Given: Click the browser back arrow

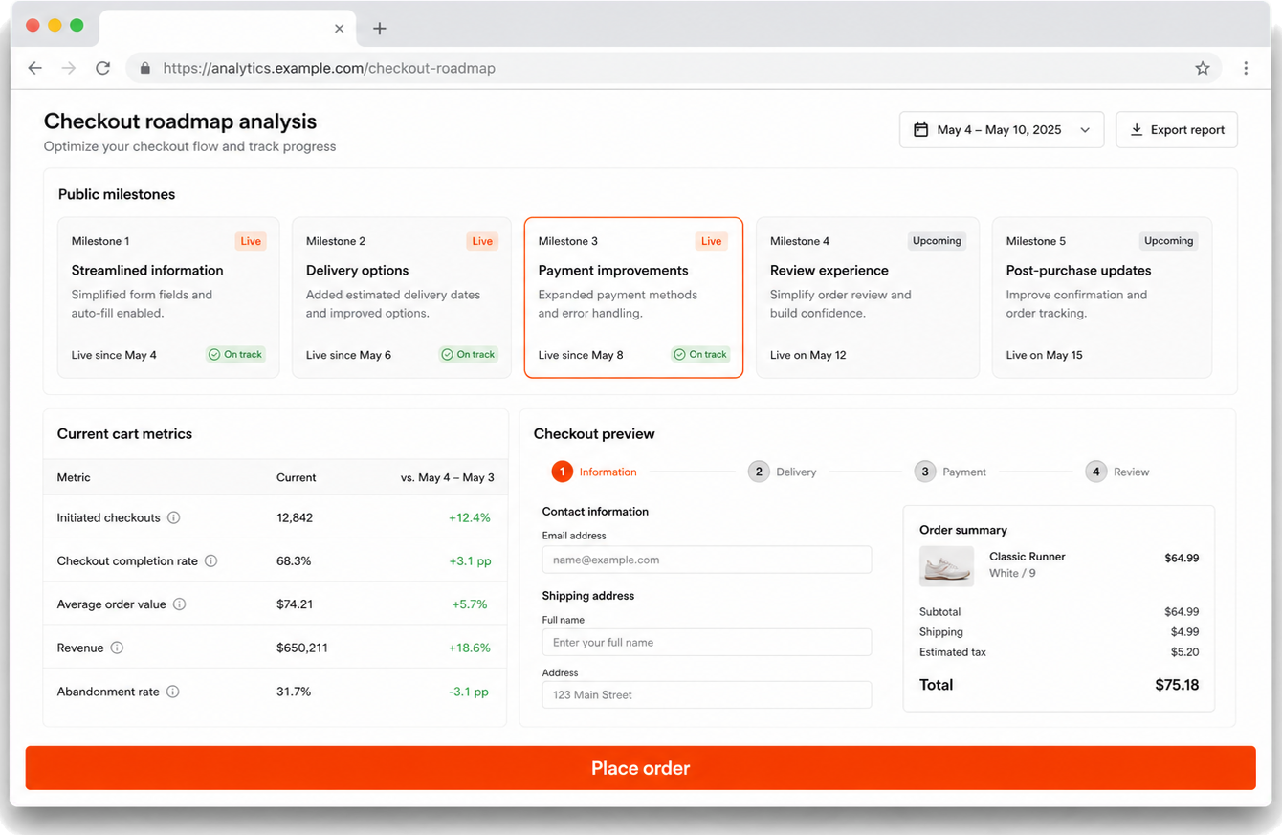Looking at the screenshot, I should pyautogui.click(x=35, y=68).
